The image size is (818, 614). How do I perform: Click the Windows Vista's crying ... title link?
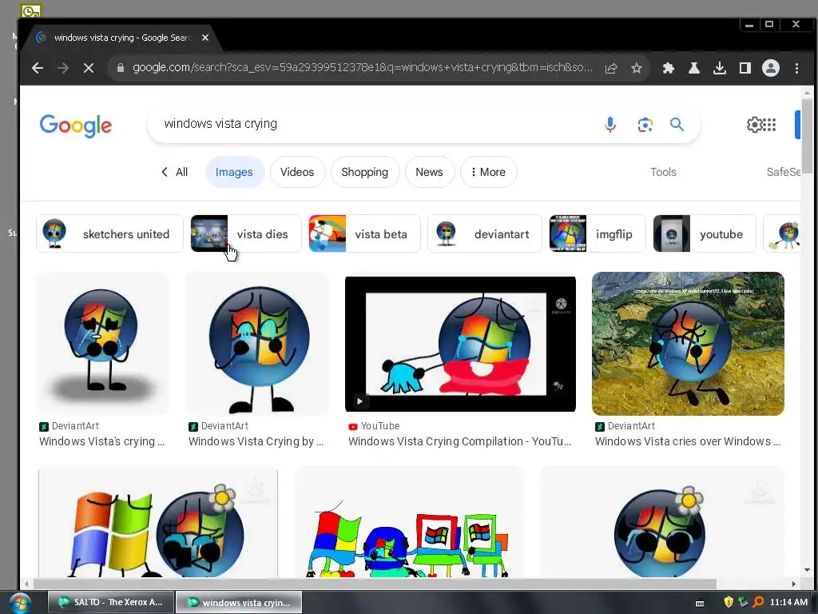click(101, 441)
